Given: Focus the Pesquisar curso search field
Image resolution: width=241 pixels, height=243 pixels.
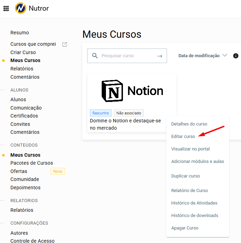Looking at the screenshot, I should coord(127,56).
